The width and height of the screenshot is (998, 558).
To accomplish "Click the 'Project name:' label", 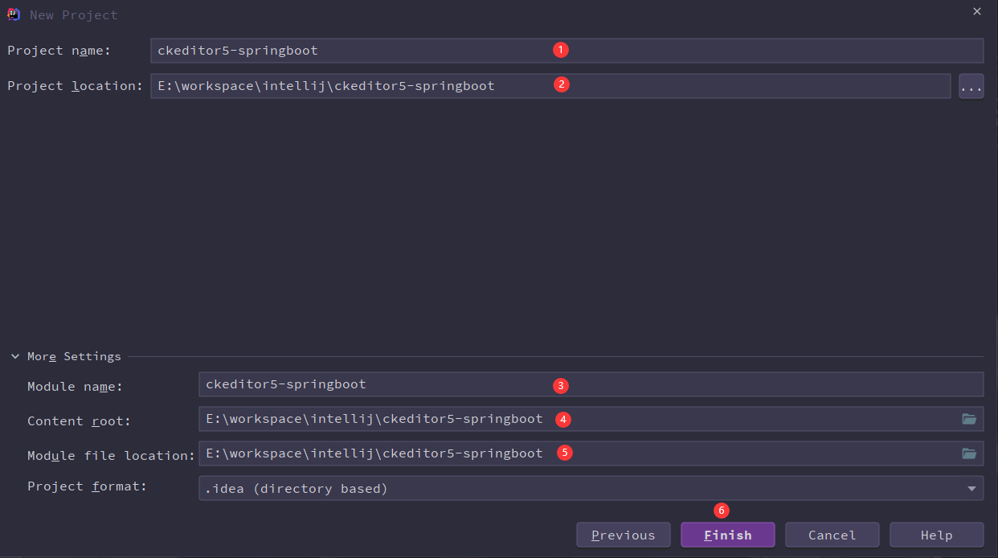I will point(59,51).
